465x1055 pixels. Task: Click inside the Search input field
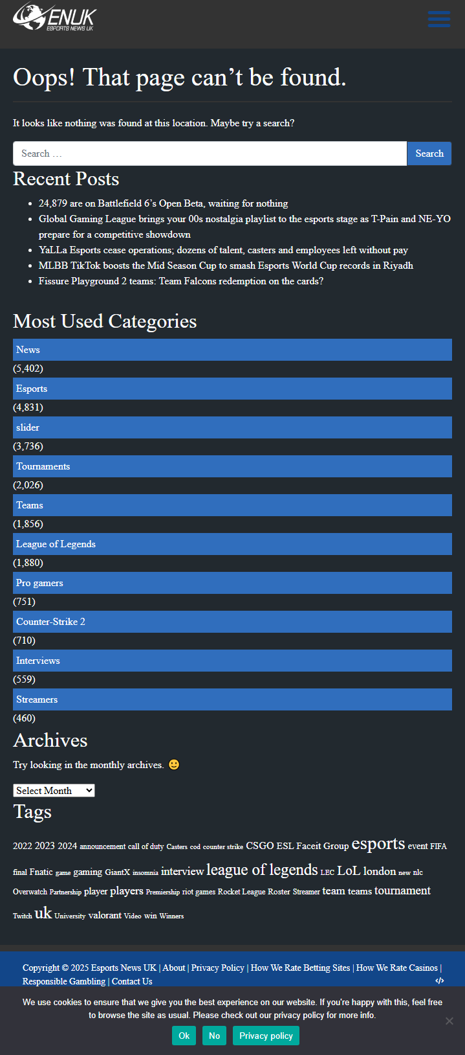point(210,153)
